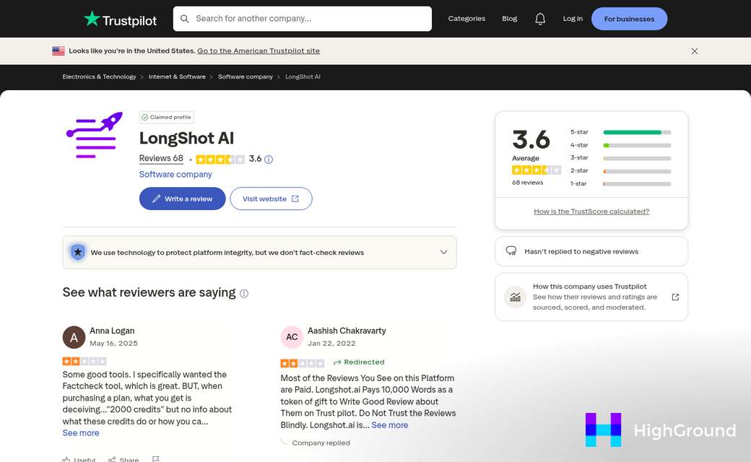
Task: Click the search magnifier icon
Action: [184, 19]
